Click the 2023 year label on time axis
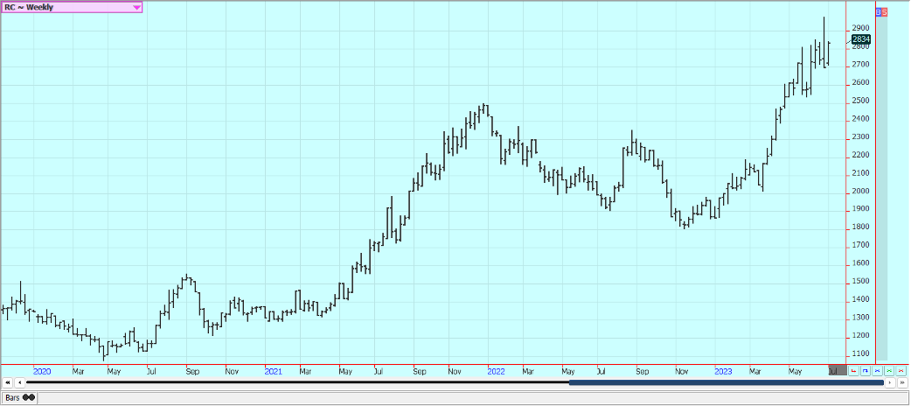The width and height of the screenshot is (911, 406). coord(723,370)
